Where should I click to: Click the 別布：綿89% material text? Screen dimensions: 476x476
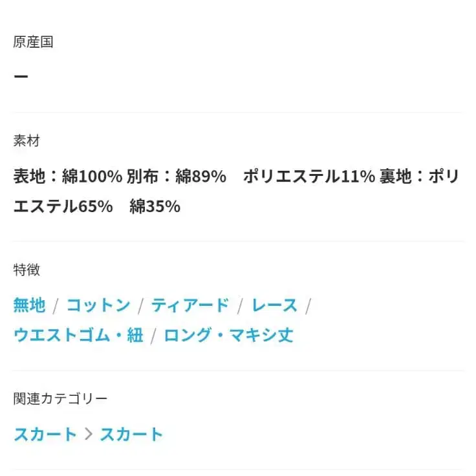(176, 176)
